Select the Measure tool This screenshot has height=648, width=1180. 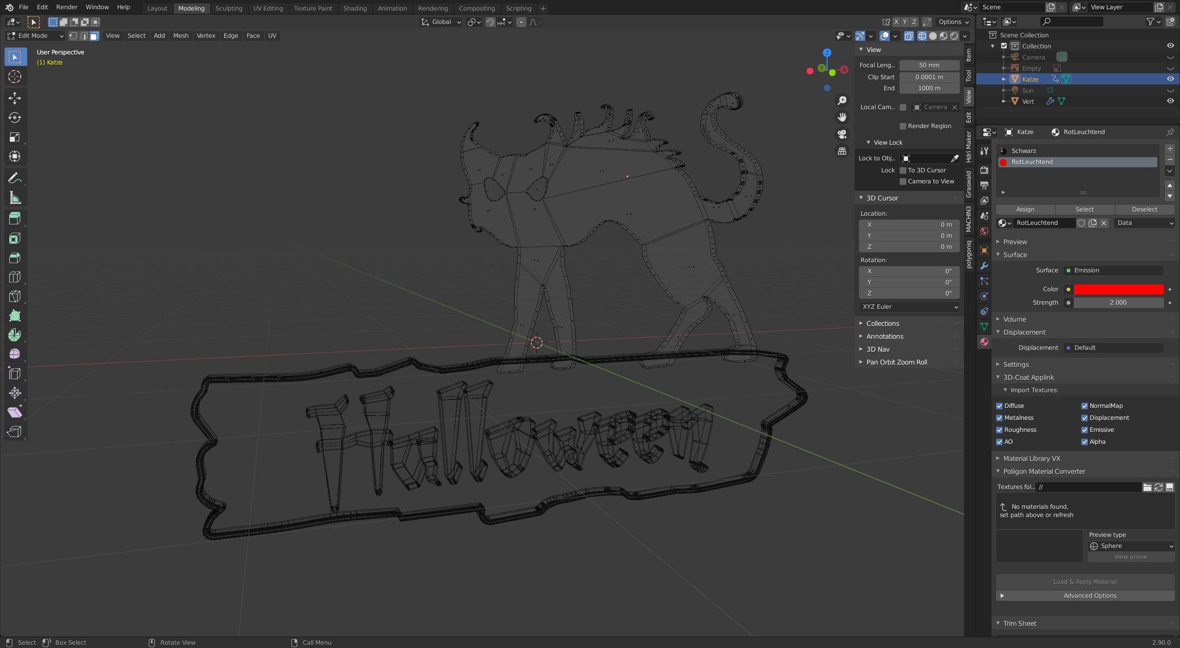15,198
